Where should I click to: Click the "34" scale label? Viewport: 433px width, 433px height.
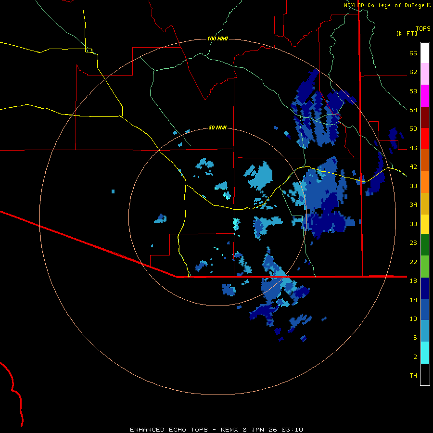(x=413, y=205)
